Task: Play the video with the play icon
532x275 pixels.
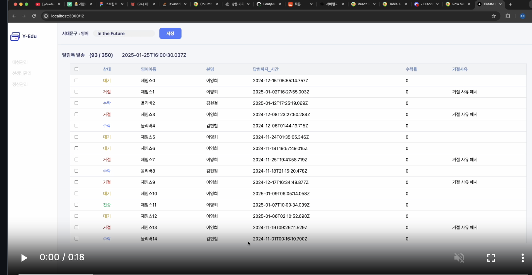Action: tap(24, 258)
